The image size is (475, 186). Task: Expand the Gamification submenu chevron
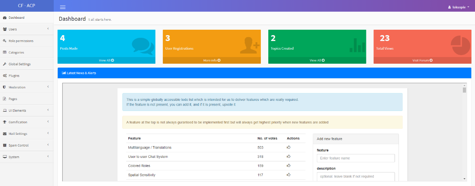coord(48,122)
